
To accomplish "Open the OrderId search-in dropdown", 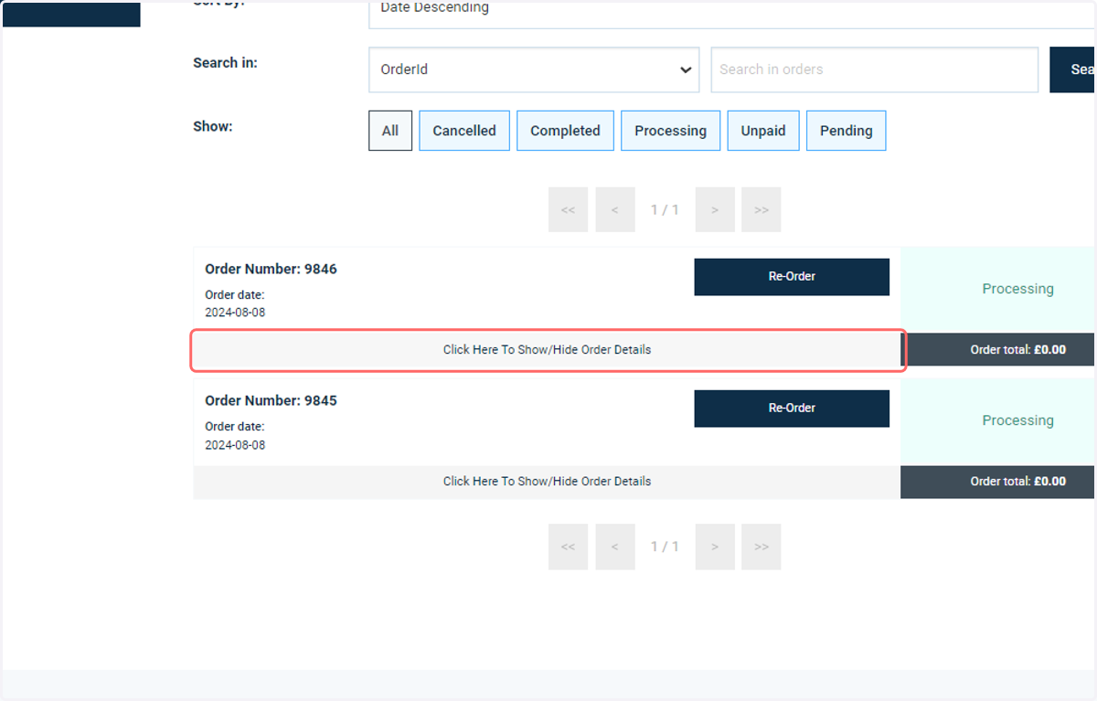I will click(534, 69).
